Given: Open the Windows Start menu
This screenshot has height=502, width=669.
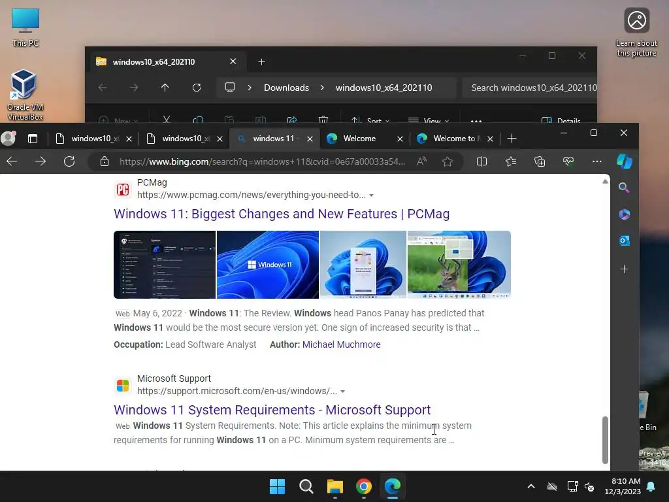Looking at the screenshot, I should click(x=277, y=486).
